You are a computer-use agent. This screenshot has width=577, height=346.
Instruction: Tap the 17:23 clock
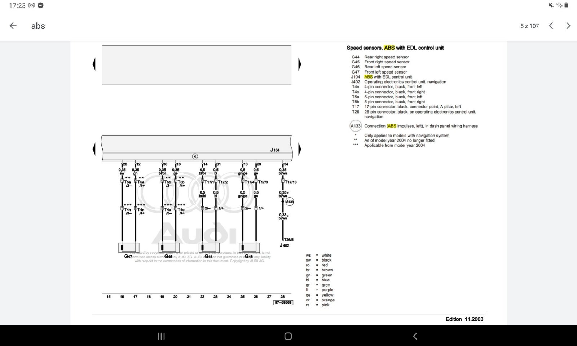[17, 5]
